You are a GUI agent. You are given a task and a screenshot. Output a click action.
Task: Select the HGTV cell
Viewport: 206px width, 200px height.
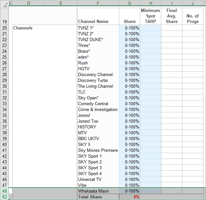98,69
